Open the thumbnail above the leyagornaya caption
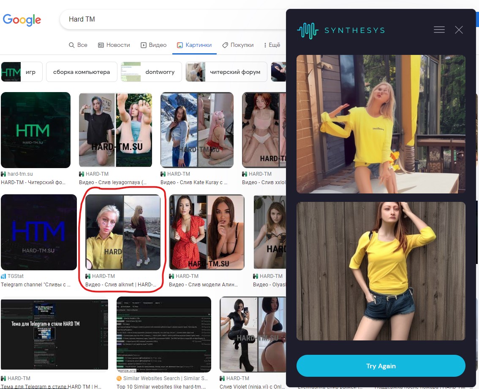479x389 pixels. pos(115,130)
